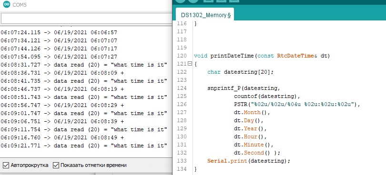Image resolution: width=386 pixels, height=175 pixels.
Task: Click serial line stamped 06:09:16.760
Action: tap(62, 137)
